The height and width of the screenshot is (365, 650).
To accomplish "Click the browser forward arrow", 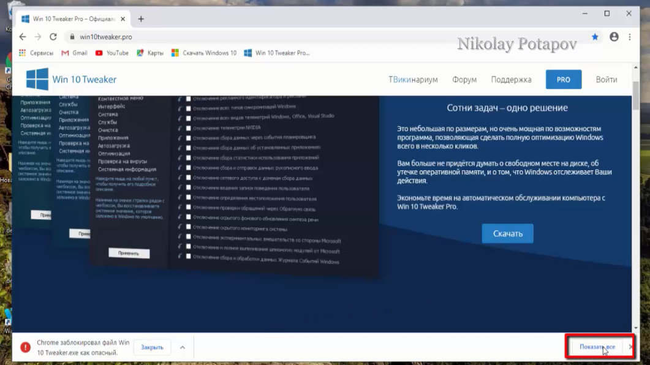I will coord(38,37).
